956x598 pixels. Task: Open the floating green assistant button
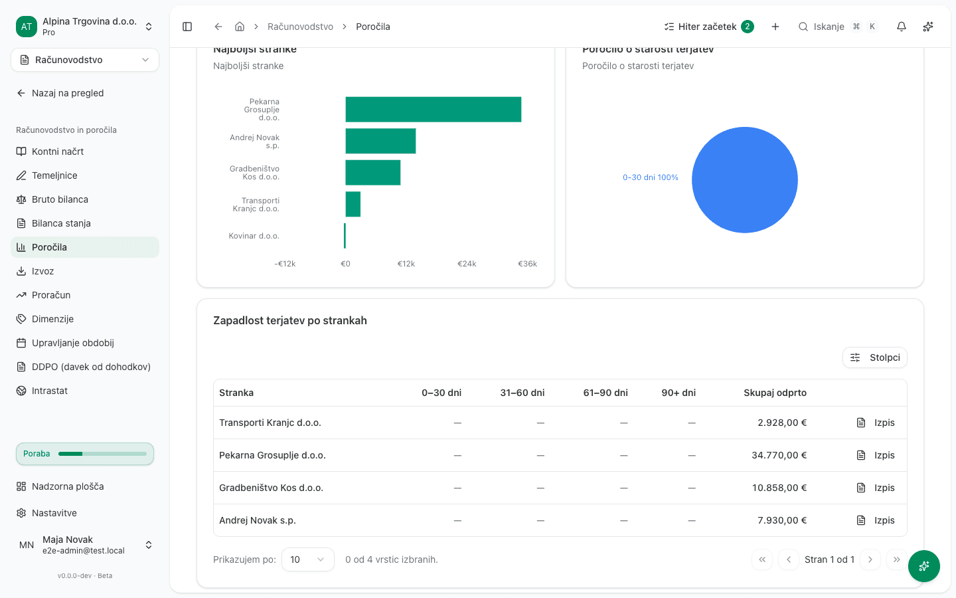click(924, 566)
